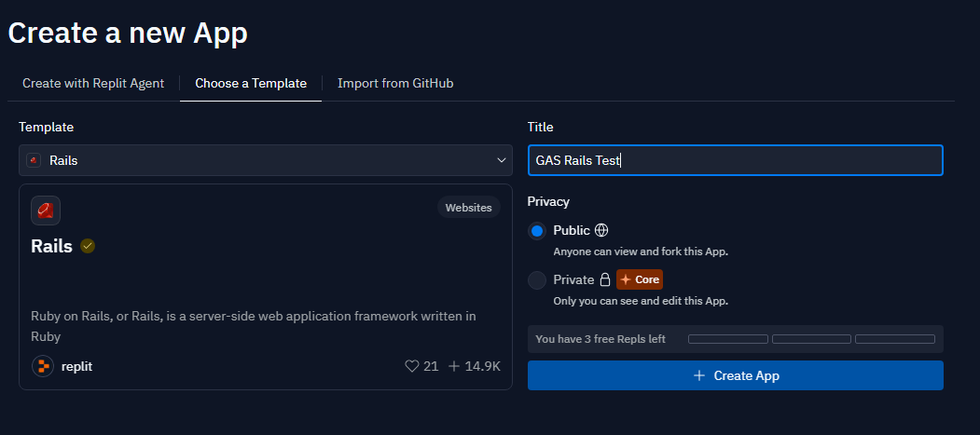Click the Rails logo icon in template card

46,211
